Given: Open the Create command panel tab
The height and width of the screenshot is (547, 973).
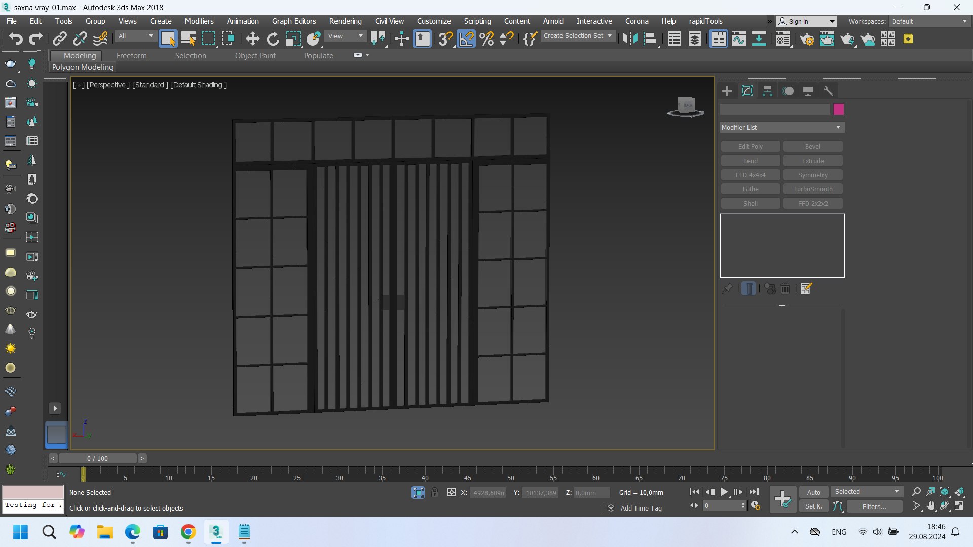Looking at the screenshot, I should pos(727,91).
